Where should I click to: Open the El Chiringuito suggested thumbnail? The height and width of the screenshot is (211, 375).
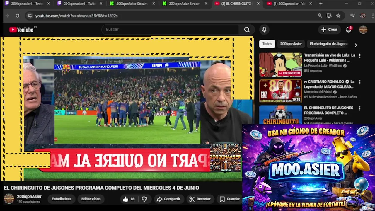coord(280,115)
